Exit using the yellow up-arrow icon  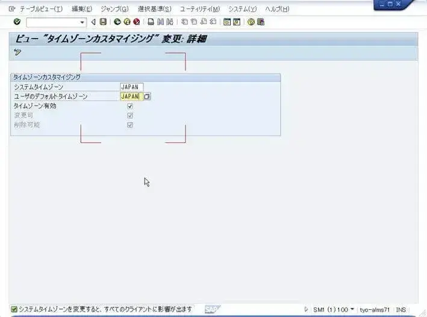click(127, 22)
